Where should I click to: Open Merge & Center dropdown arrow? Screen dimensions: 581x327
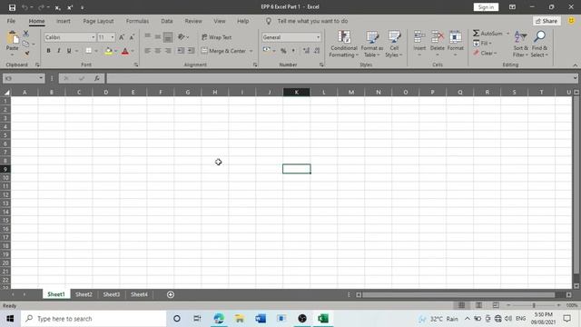(251, 51)
